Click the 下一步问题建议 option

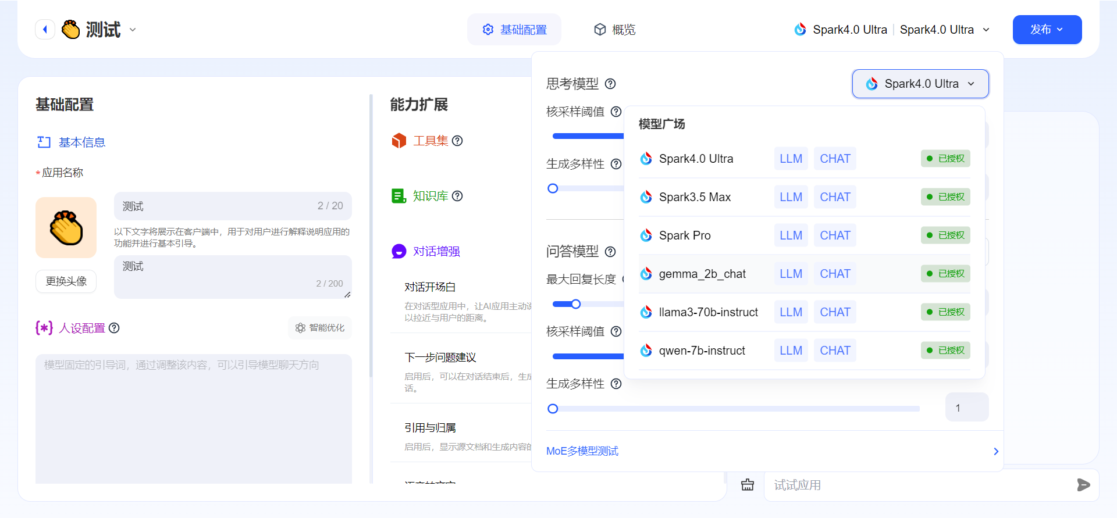point(440,358)
